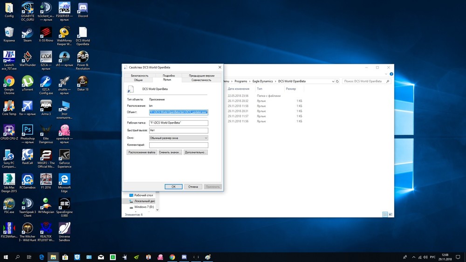The width and height of the screenshot is (466, 262).
Task: Click the GeForce Experience desktop icon
Action: [x=64, y=155]
